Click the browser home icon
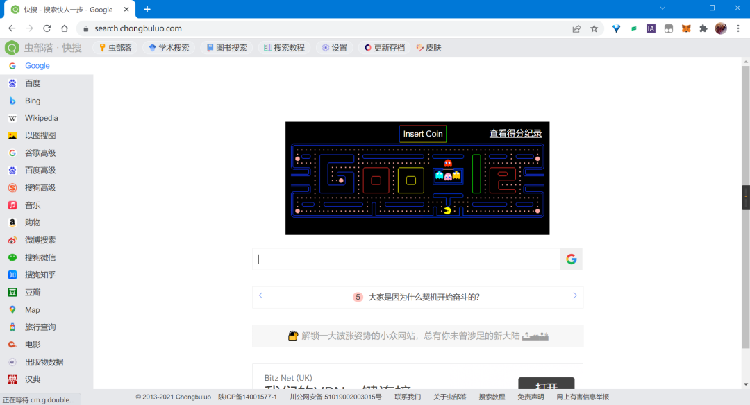 coord(65,28)
